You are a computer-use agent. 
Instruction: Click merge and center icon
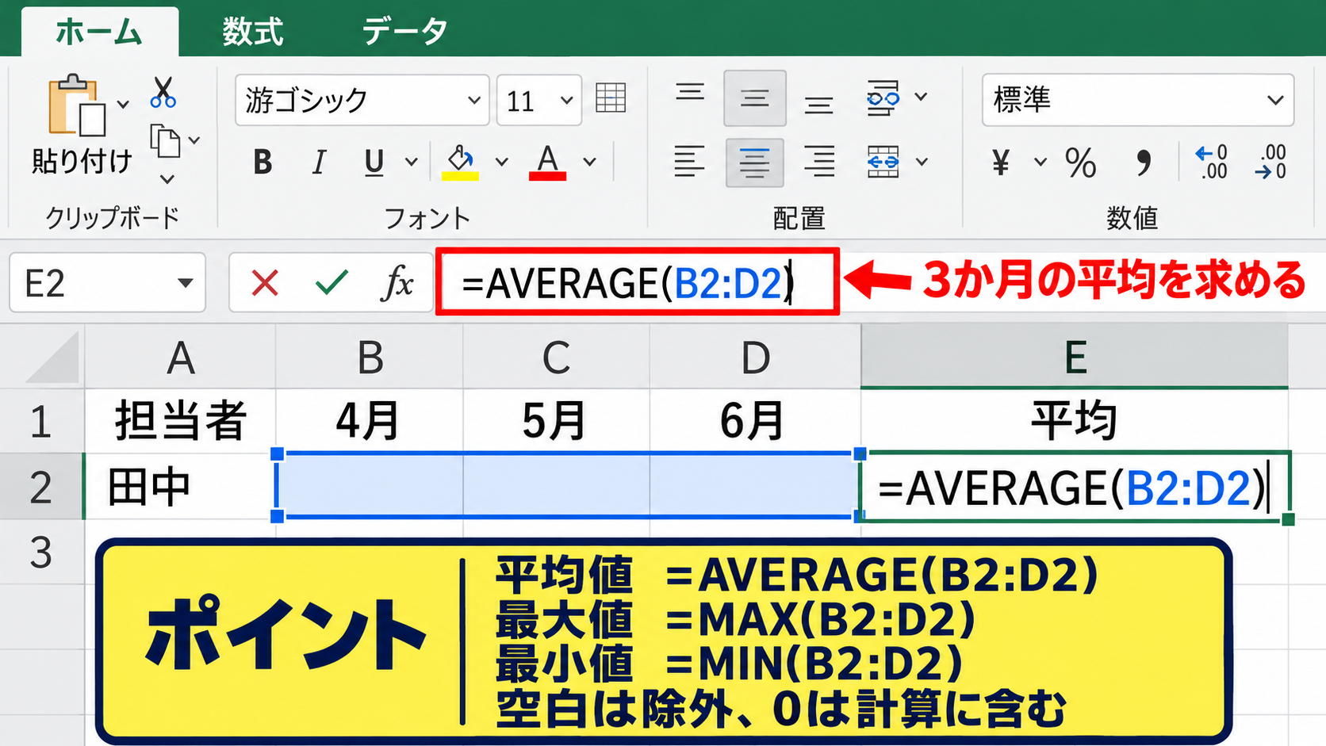(883, 162)
